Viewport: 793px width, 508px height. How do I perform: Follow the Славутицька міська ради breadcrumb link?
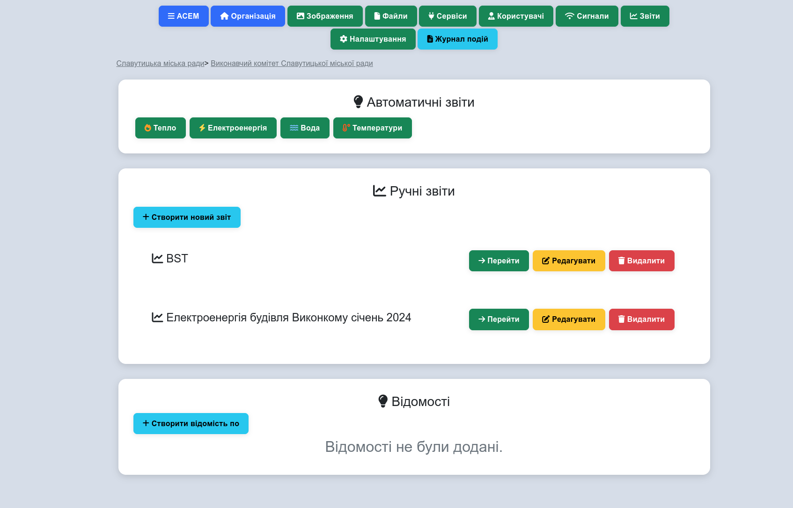coord(160,63)
